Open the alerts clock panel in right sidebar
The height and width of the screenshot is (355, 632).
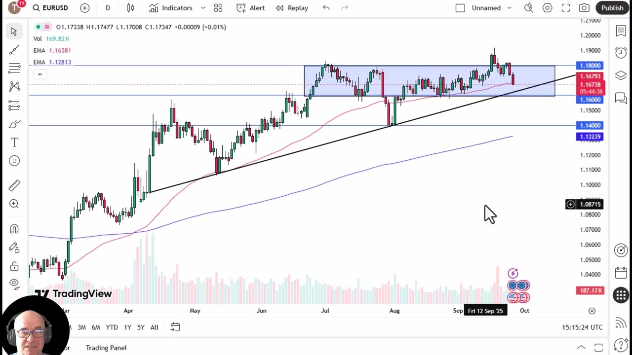(621, 52)
